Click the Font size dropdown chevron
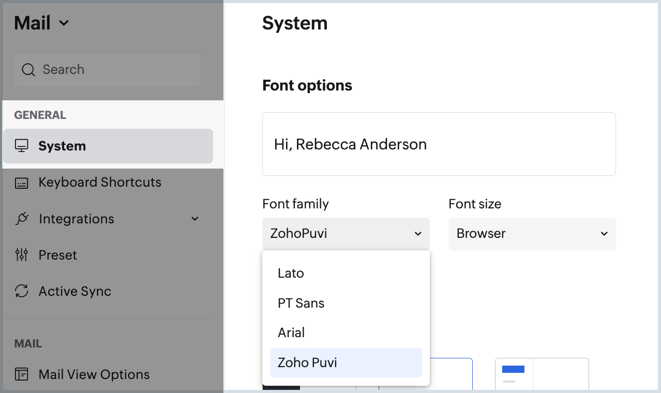The width and height of the screenshot is (661, 393). point(604,234)
